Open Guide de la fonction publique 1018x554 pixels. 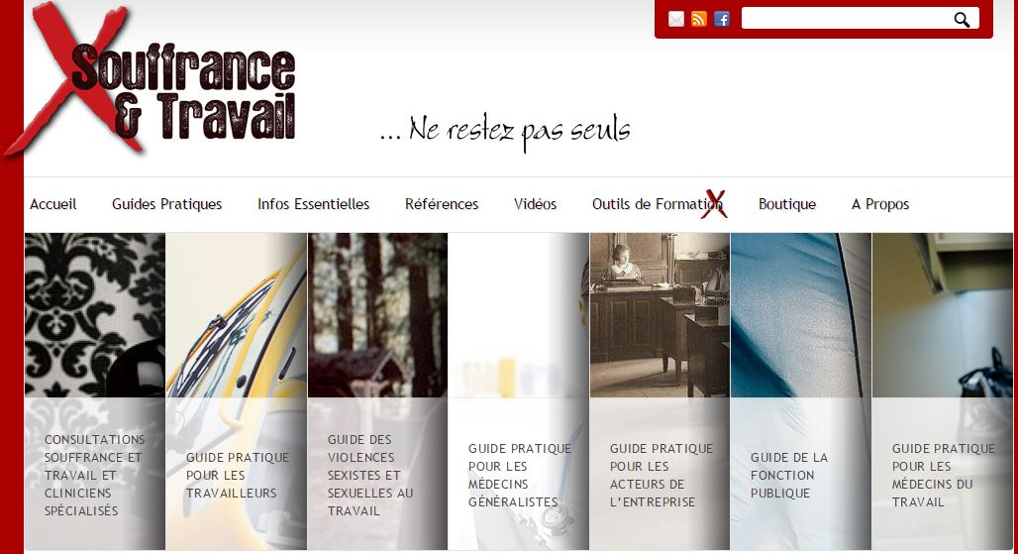point(789,475)
